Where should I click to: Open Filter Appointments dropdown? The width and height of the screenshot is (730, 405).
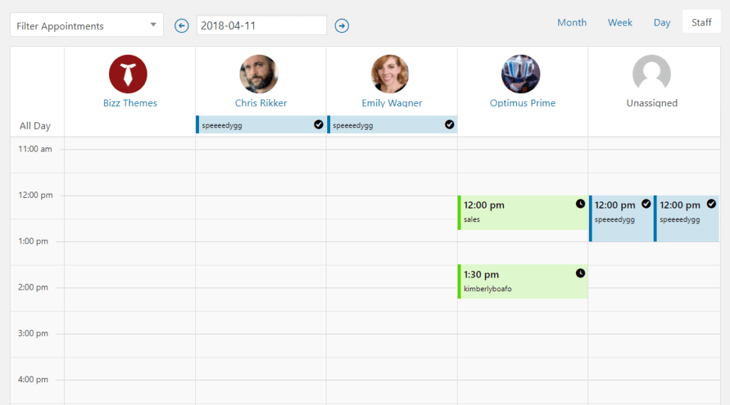point(86,25)
